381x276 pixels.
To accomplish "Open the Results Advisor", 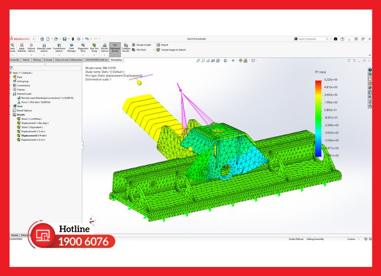I will [104, 48].
